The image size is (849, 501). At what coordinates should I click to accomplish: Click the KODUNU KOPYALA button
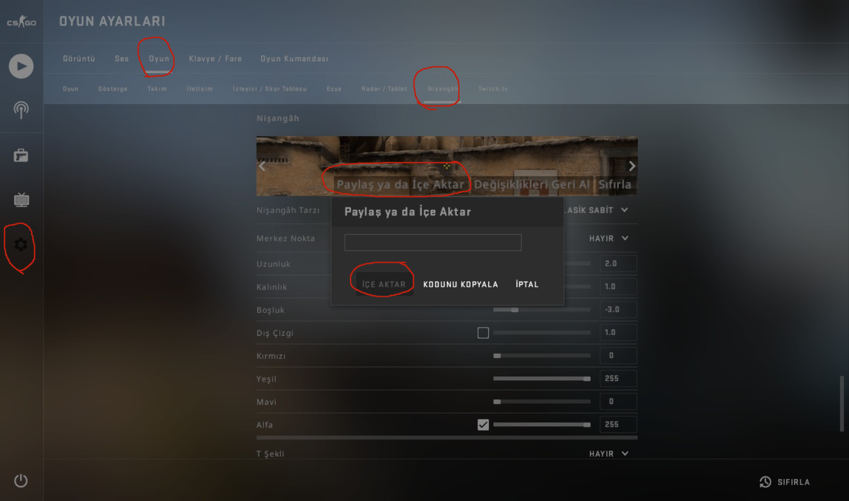460,285
